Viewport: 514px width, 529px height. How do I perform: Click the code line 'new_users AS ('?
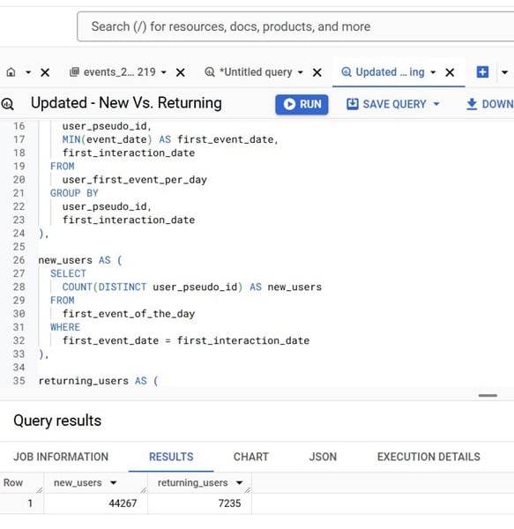[80, 260]
